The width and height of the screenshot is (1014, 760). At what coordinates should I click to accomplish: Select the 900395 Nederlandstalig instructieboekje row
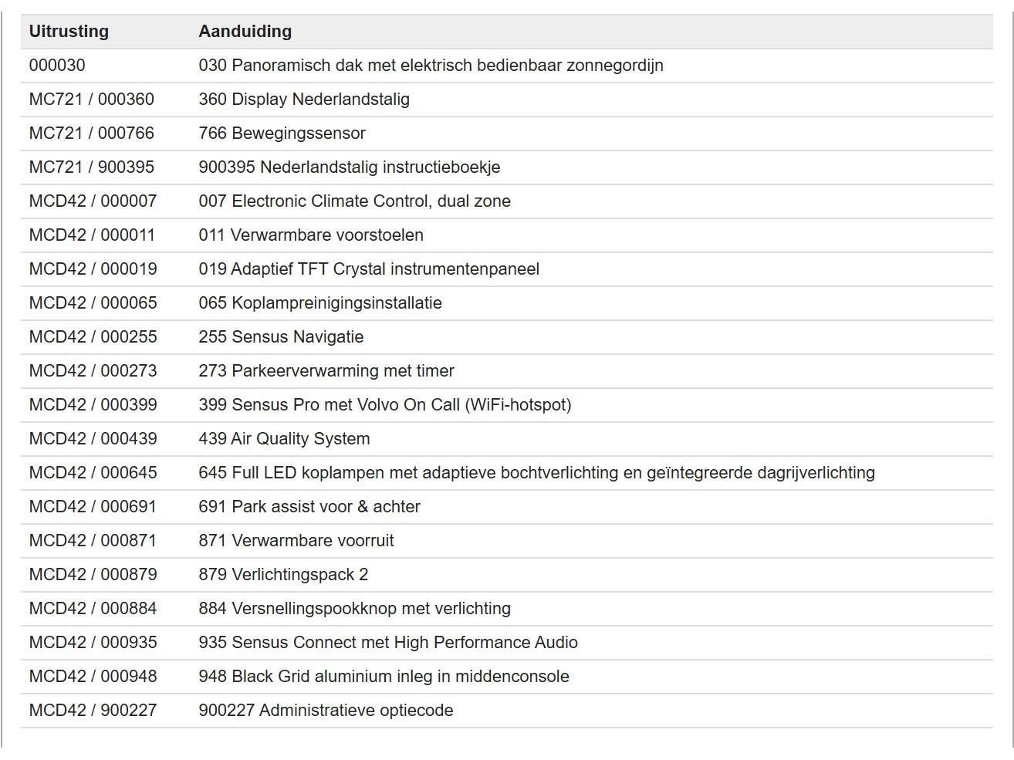coord(506,167)
